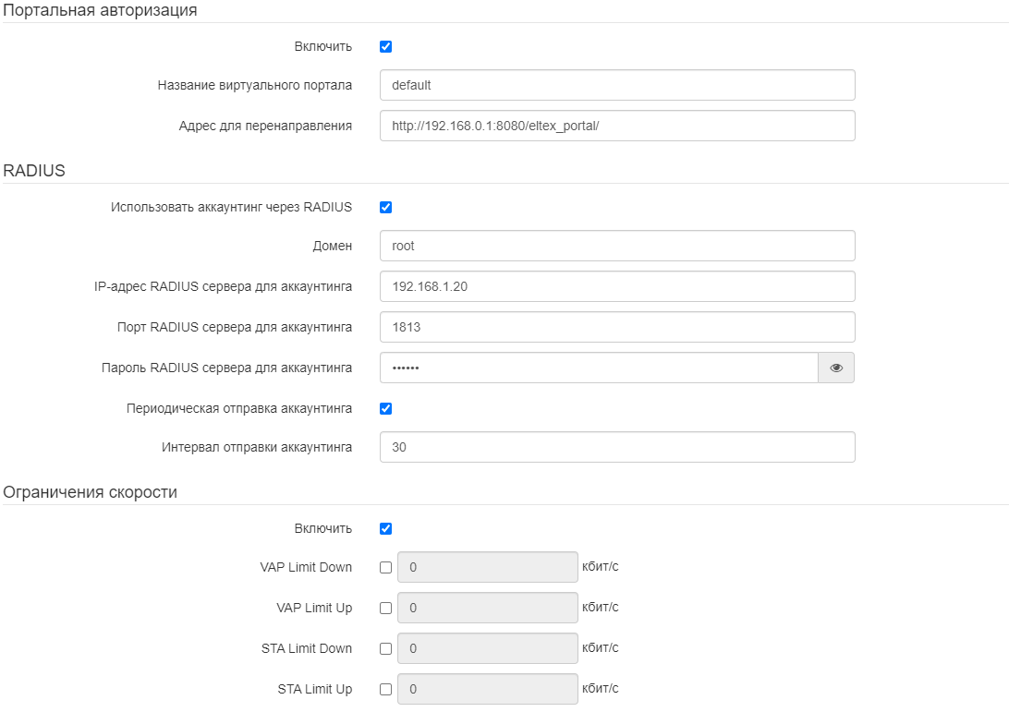Disable Периодическая отправка аккаунтинга checkbox
The width and height of the screenshot is (1009, 712).
click(386, 408)
